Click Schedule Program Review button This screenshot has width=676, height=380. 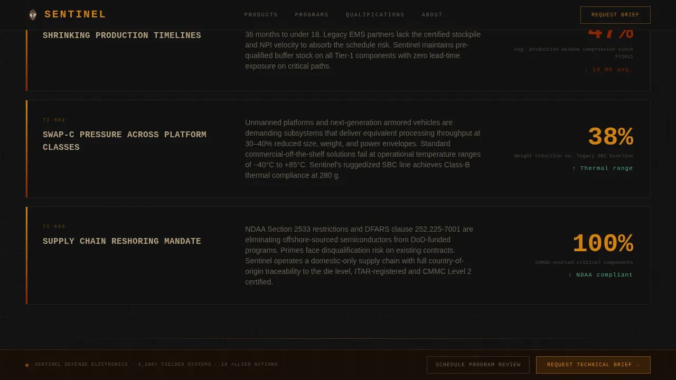coord(478,365)
